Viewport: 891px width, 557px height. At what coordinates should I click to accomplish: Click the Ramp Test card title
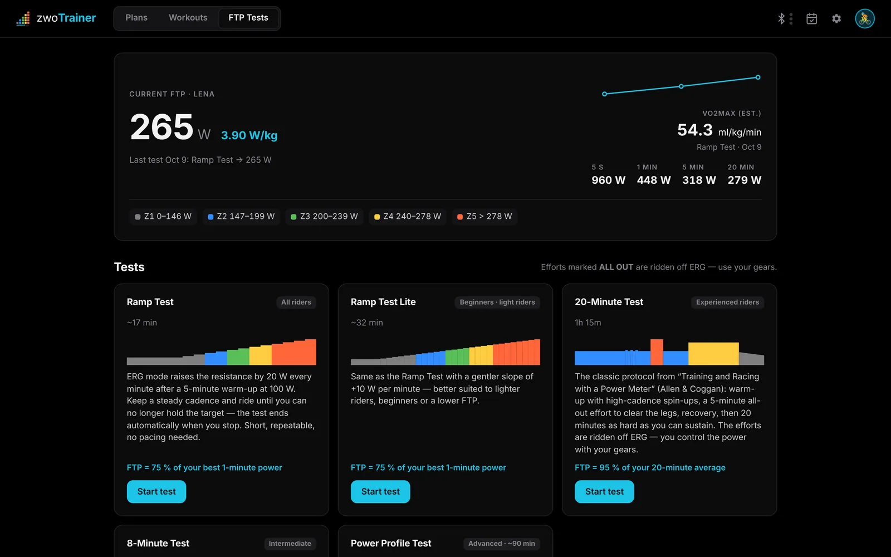pos(150,302)
